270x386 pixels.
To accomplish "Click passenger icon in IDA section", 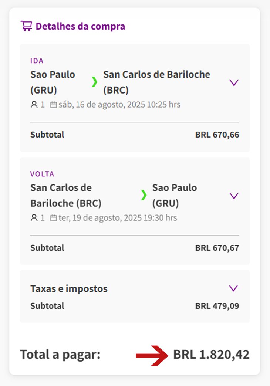I will point(34,105).
